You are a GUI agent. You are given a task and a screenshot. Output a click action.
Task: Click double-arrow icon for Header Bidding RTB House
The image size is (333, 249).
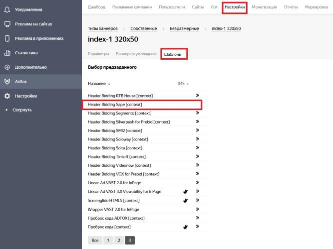coord(197,95)
